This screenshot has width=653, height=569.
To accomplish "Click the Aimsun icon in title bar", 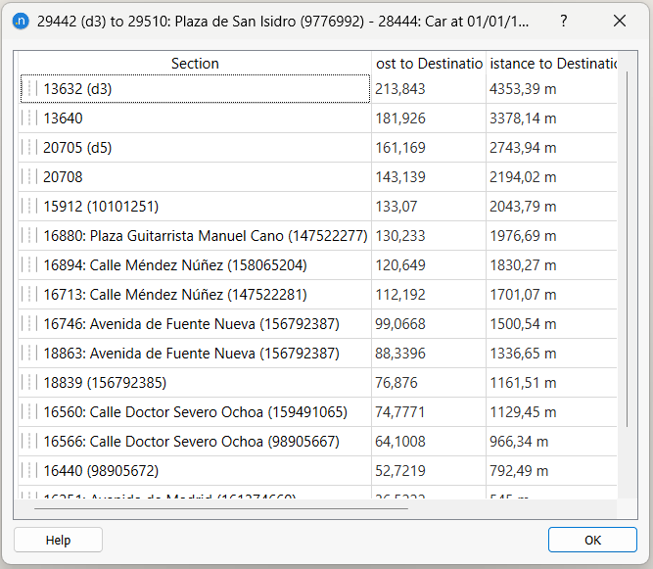I will coord(21,21).
